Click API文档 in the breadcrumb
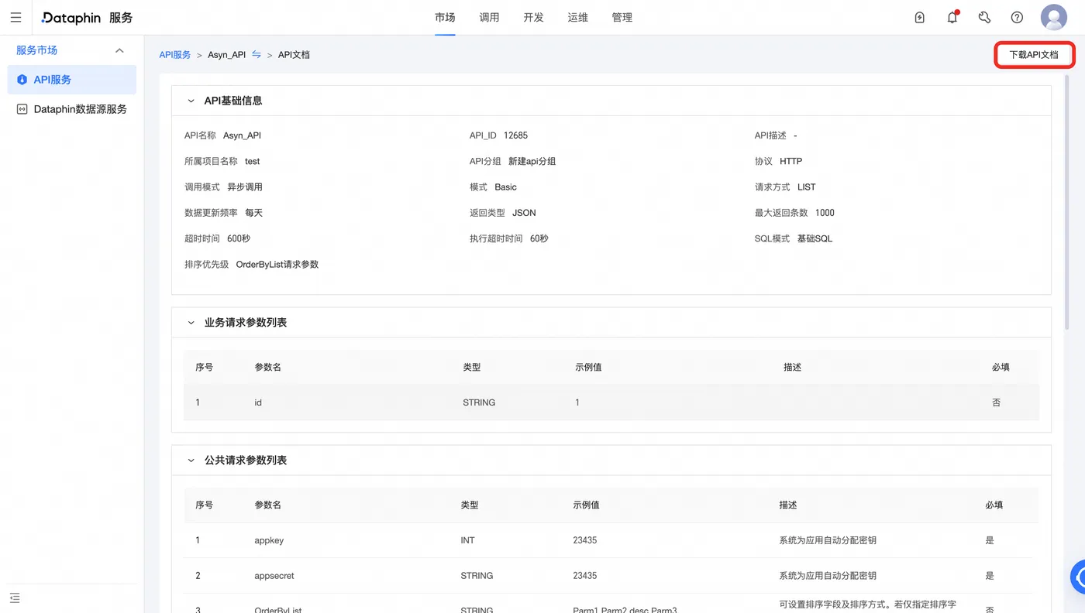 (x=294, y=55)
